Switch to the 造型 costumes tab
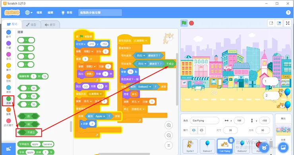This screenshot has width=294, height=155. (31, 24)
